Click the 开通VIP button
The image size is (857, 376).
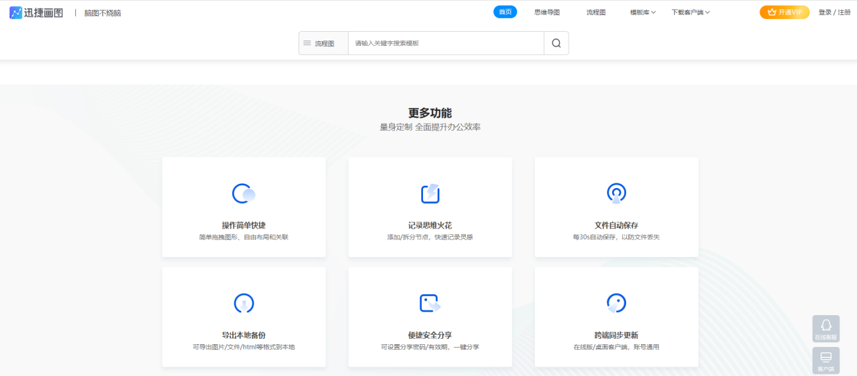(x=785, y=12)
